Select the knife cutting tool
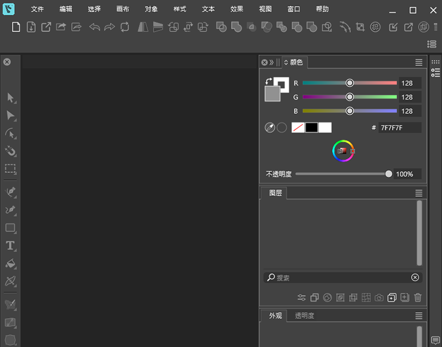 (x=10, y=281)
